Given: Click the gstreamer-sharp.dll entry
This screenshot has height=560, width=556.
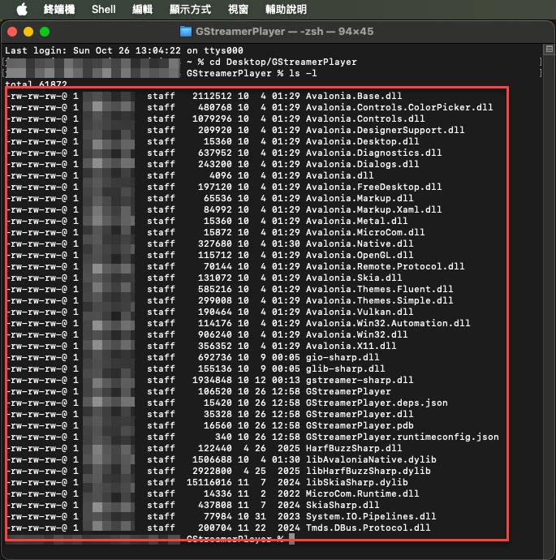Looking at the screenshot, I should (x=360, y=380).
